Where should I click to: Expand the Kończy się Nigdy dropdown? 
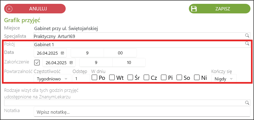coord(224,79)
